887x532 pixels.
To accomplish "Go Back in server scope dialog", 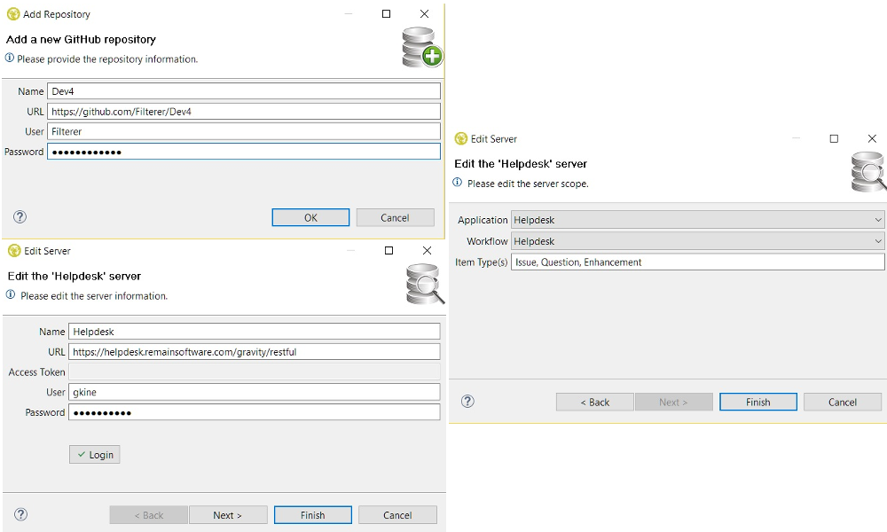I will click(x=594, y=402).
